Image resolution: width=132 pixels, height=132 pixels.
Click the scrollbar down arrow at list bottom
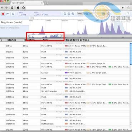pyautogui.click(x=131, y=127)
